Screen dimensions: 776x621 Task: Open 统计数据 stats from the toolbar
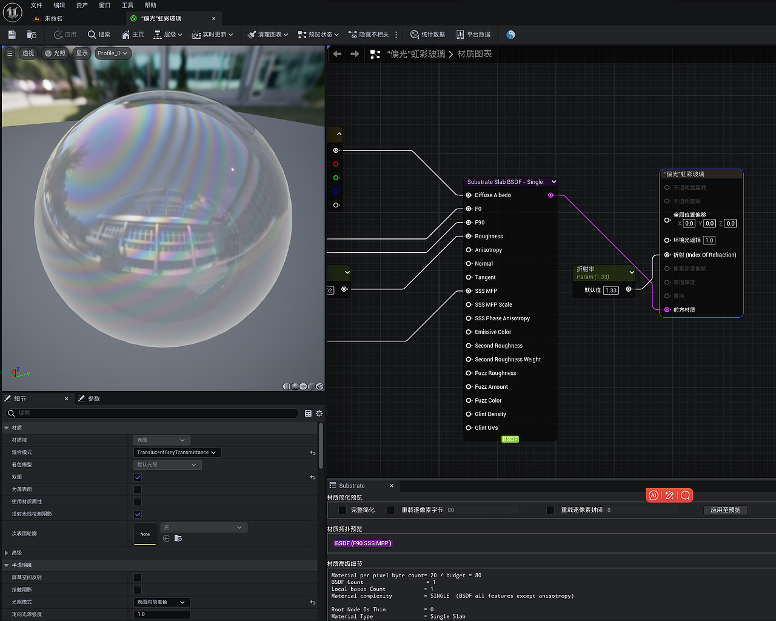[x=427, y=35]
